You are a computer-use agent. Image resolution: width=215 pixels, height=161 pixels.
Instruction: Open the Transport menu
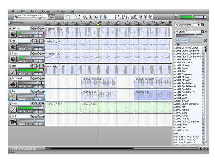coord(46,11)
